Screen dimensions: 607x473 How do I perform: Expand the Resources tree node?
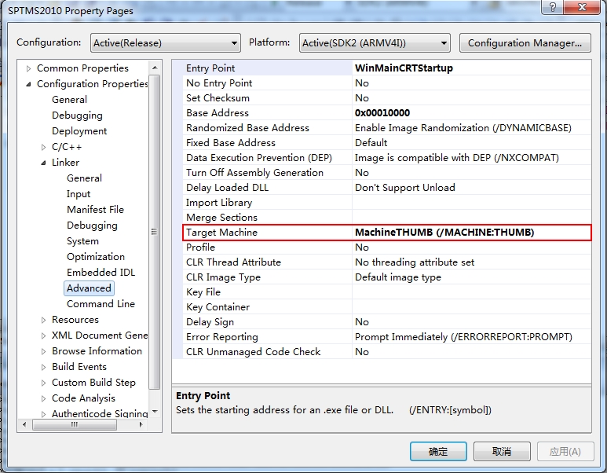click(x=43, y=320)
